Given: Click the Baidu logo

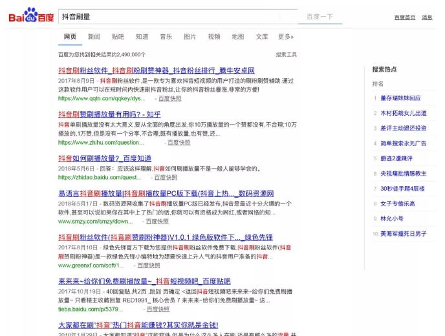Looking at the screenshot, I should click(31, 16).
